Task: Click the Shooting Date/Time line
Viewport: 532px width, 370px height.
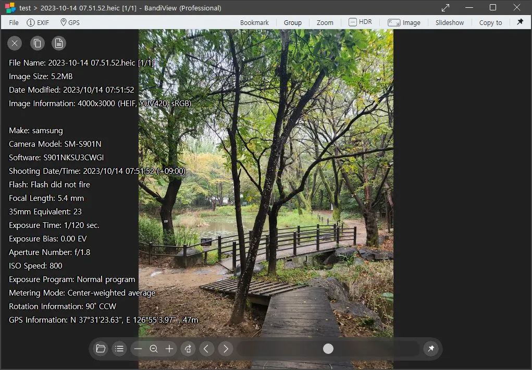Action: (x=97, y=171)
